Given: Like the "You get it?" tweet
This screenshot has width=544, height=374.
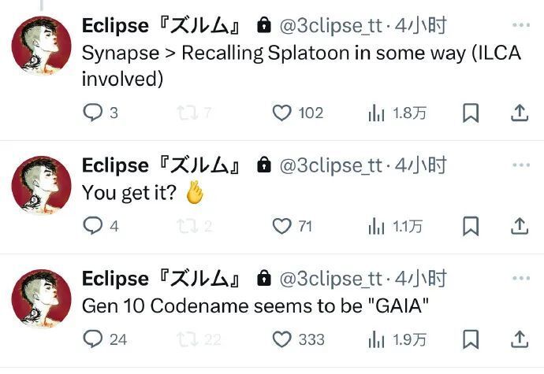Looking at the screenshot, I should 282,226.
